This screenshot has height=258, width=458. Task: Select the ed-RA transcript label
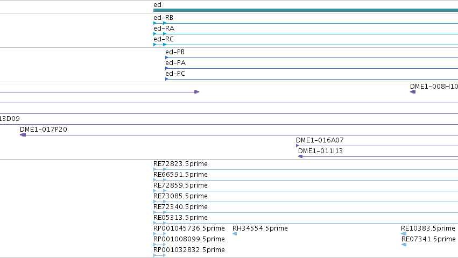(164, 28)
